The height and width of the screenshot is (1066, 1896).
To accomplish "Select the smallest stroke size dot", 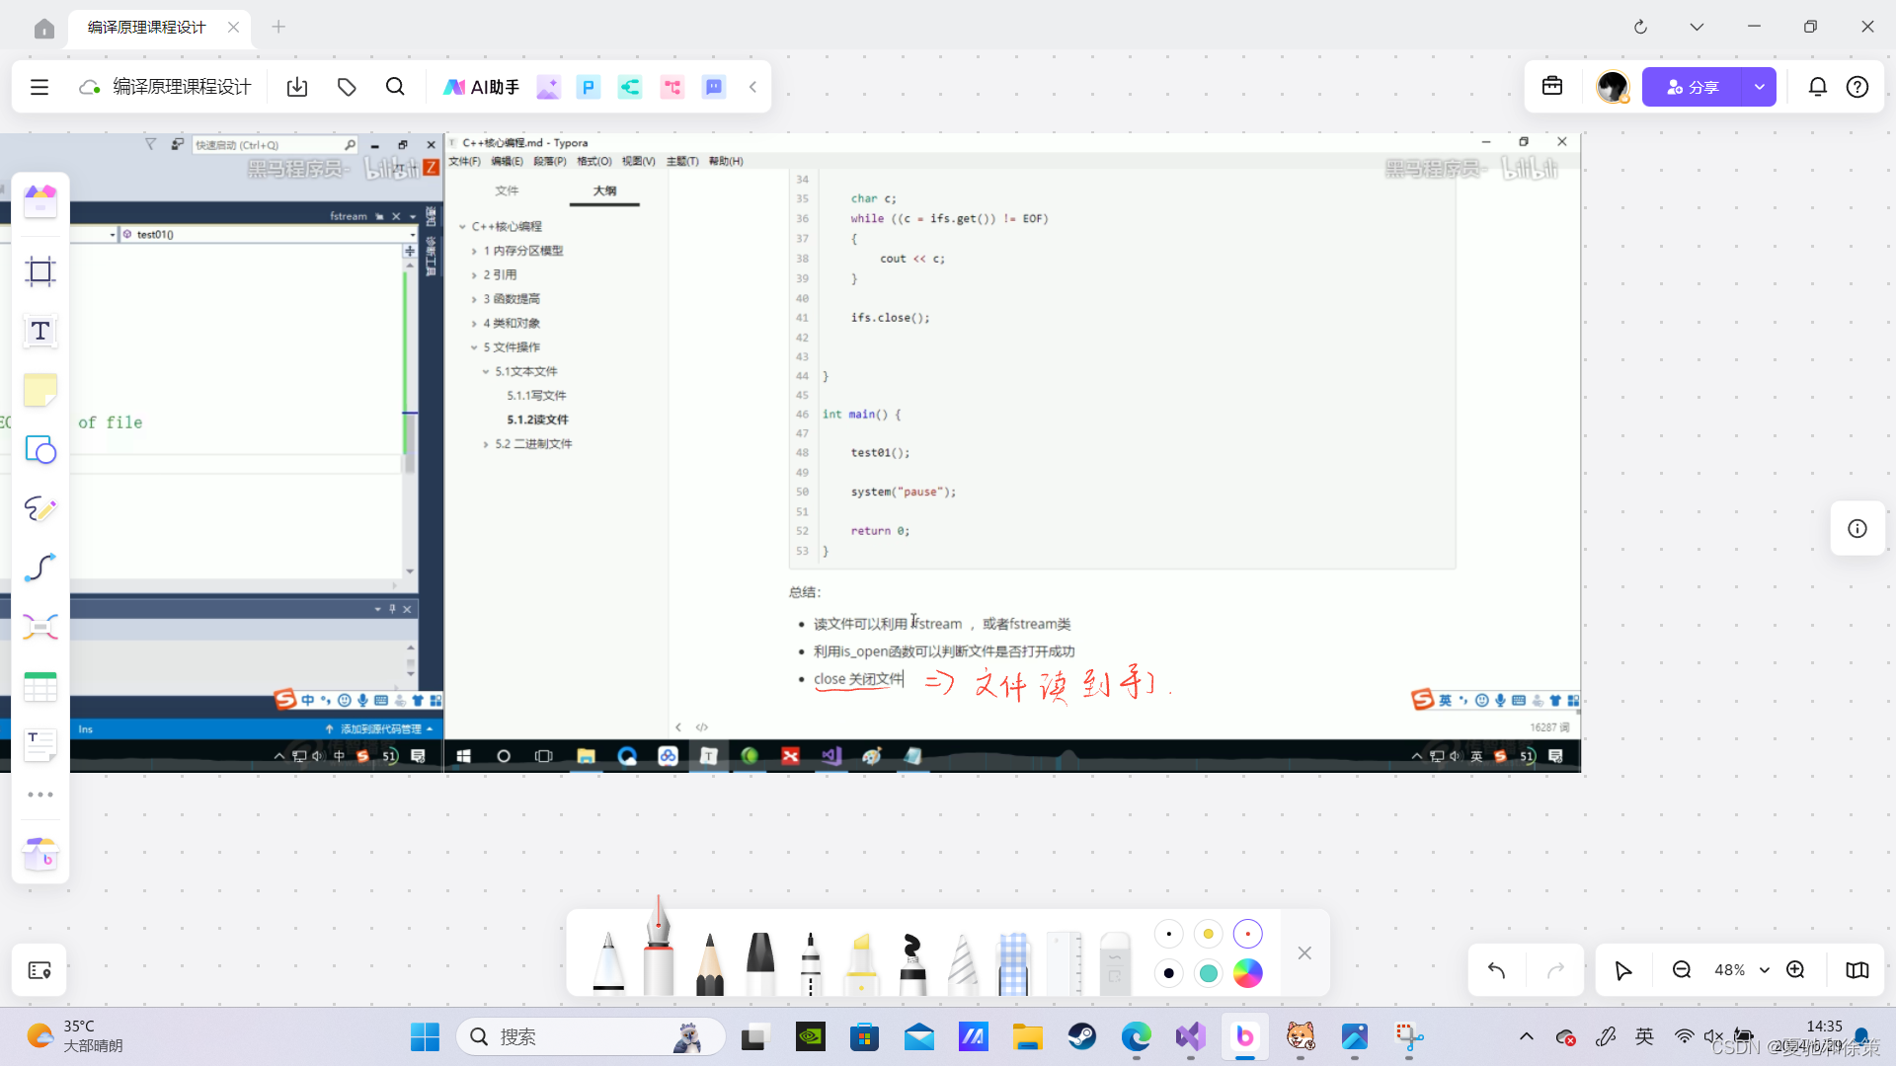I will pos(1168,934).
